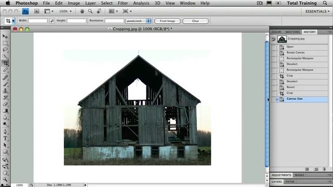
Task: Open the Crop tool preset picker arrow
Action: click(x=13, y=21)
